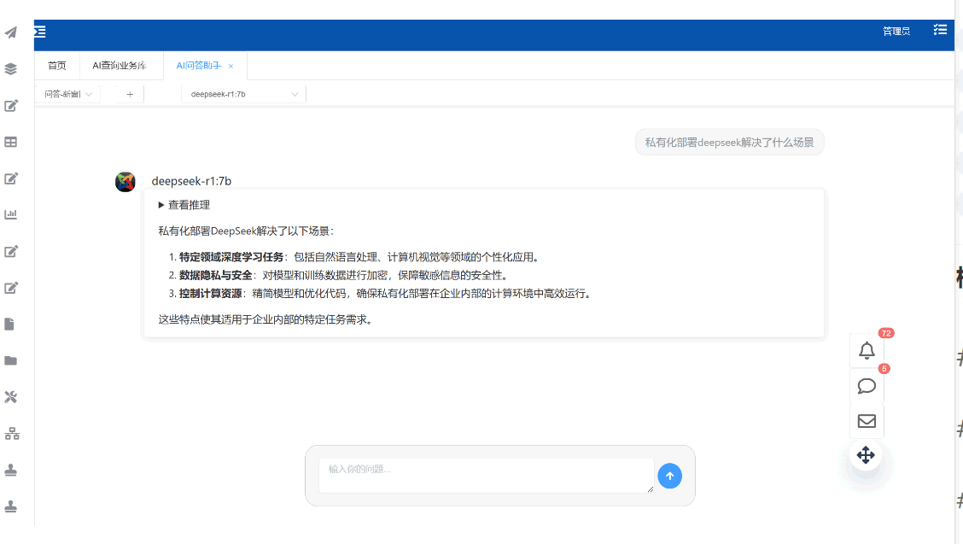The image size is (963, 544).
Task: Open the document icon in the sidebar
Action: 11,324
